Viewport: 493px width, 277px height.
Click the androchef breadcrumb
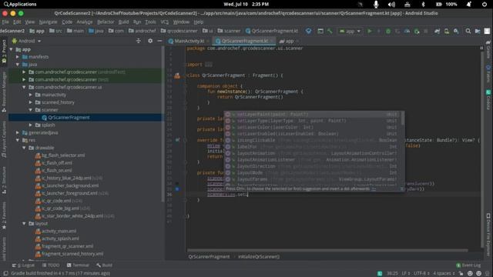142,31
